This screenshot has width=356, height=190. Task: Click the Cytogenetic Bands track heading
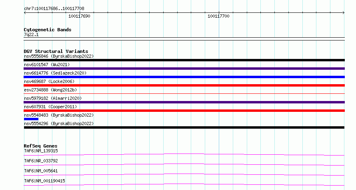[x=48, y=30]
